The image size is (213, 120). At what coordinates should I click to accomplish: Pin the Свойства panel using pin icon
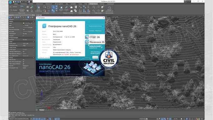coord(33,15)
